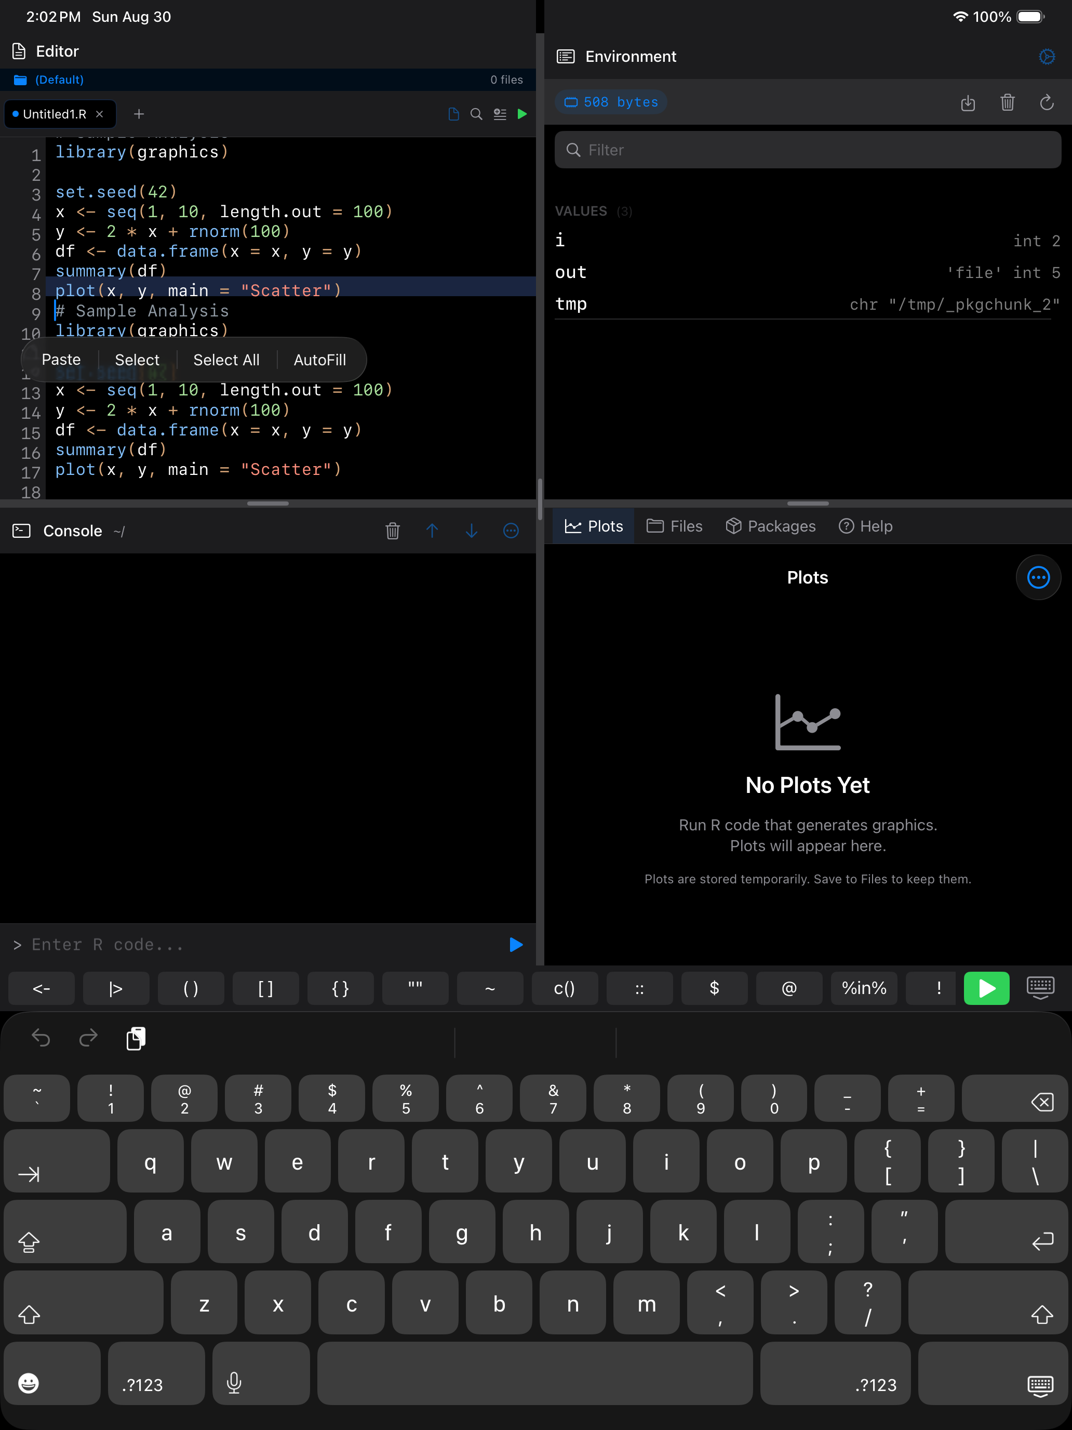This screenshot has width=1072, height=1430.
Task: Close the Untitled1.R tab
Action: pos(100,114)
